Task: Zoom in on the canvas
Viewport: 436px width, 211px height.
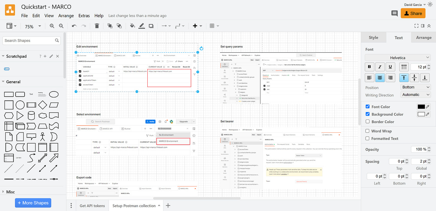Action: click(x=52, y=26)
